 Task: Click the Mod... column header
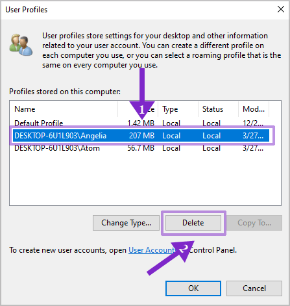(x=254, y=109)
